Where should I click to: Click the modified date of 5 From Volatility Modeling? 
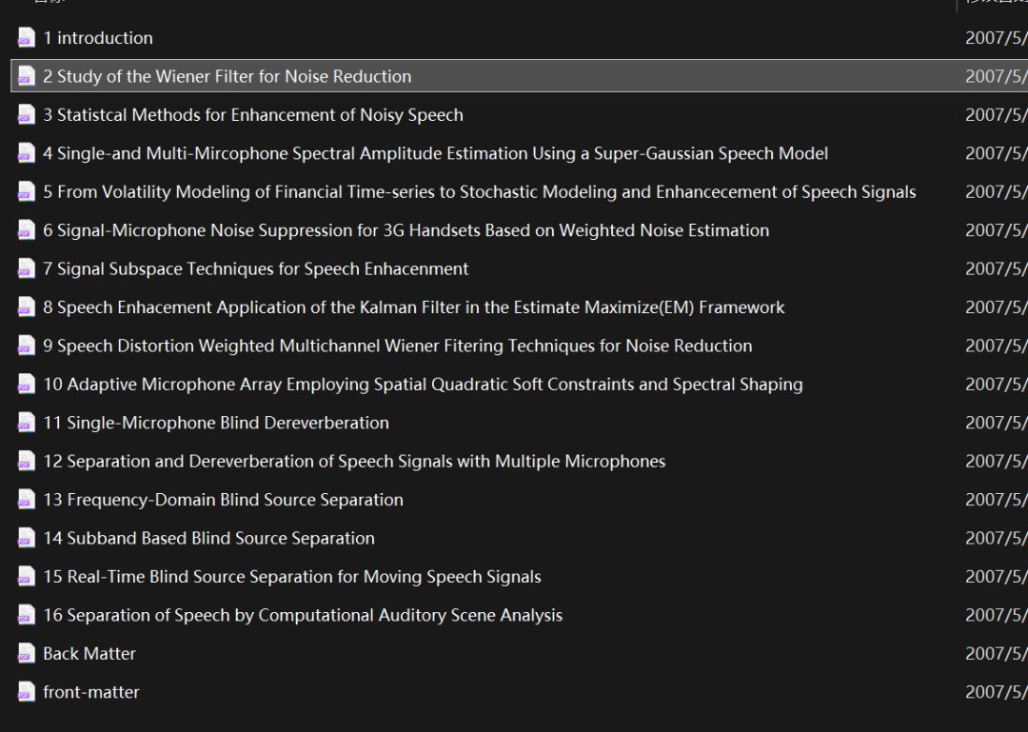coord(997,191)
